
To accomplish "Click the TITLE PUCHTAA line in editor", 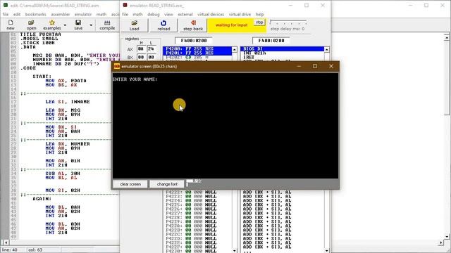I will [40, 34].
